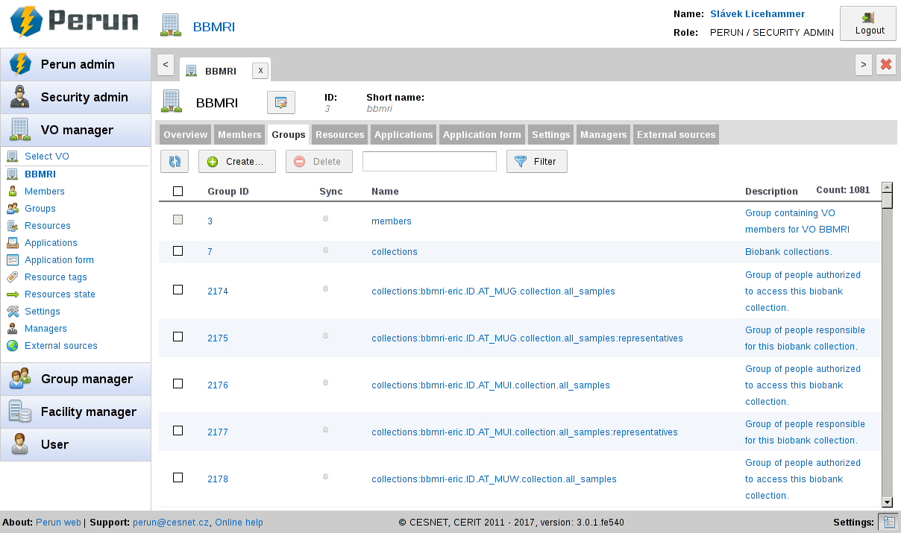Close all tabs with red X
This screenshot has width=901, height=533.
[886, 65]
